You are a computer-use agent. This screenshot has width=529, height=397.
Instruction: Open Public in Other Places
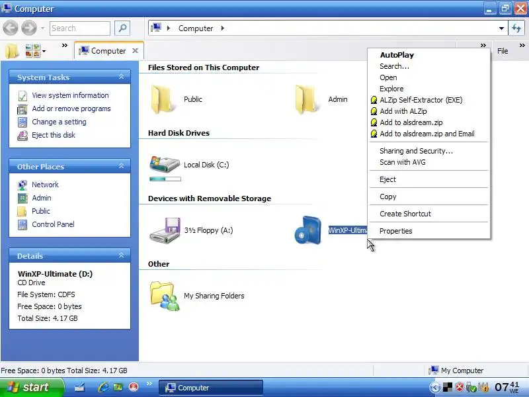click(41, 211)
